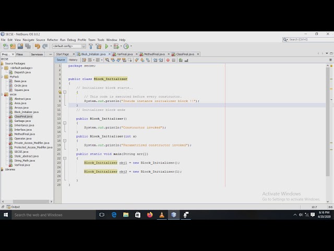Screen dimensions: 334x251
Task: Select the MethodFinal.java editor tab
Action: click(x=154, y=54)
